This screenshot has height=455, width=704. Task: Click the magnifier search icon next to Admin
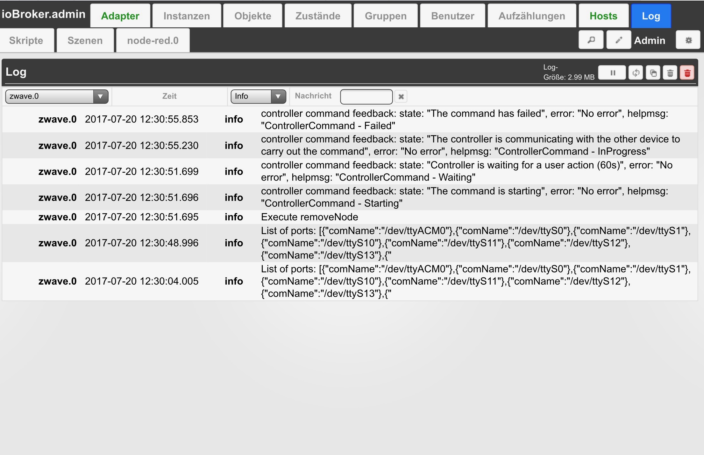tap(591, 40)
